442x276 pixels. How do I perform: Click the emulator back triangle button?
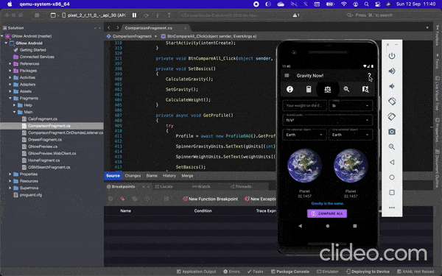click(392, 162)
